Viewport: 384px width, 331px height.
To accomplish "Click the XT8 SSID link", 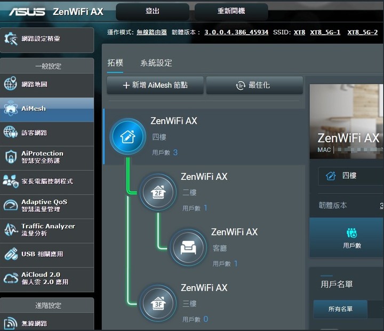I will pyautogui.click(x=299, y=33).
